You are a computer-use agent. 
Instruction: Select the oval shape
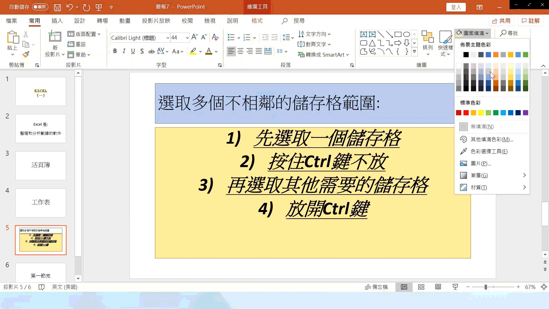click(x=406, y=34)
